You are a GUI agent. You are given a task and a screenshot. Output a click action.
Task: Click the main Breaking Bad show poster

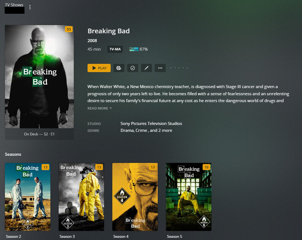coord(39,77)
